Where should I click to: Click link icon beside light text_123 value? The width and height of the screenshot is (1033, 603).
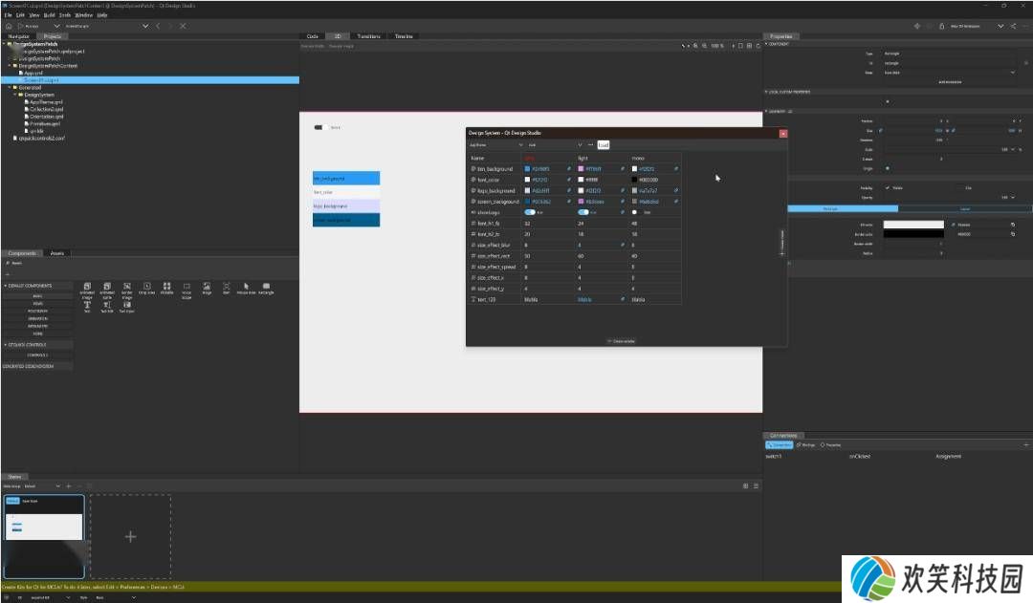point(623,299)
